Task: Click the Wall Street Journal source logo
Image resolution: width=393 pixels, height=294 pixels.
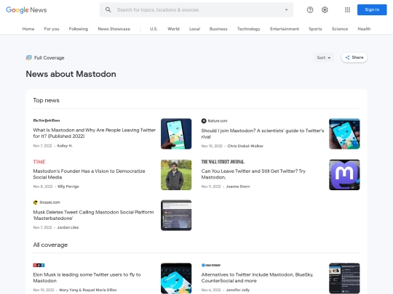Action: 223,162
